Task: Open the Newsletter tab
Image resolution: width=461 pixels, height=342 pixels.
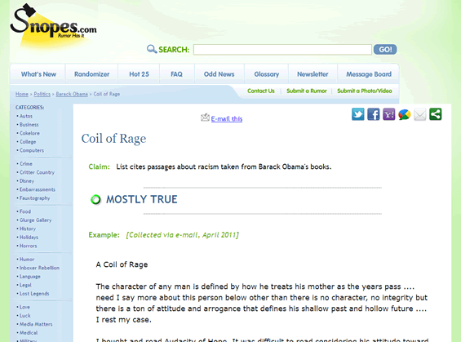Action: [313, 74]
